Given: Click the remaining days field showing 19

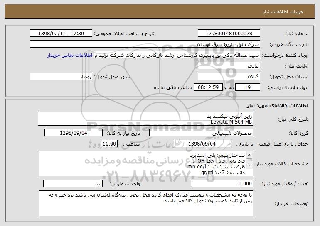Looking at the screenshot, I should click(248, 87).
